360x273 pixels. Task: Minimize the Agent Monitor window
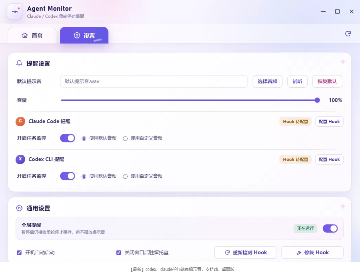[323, 12]
